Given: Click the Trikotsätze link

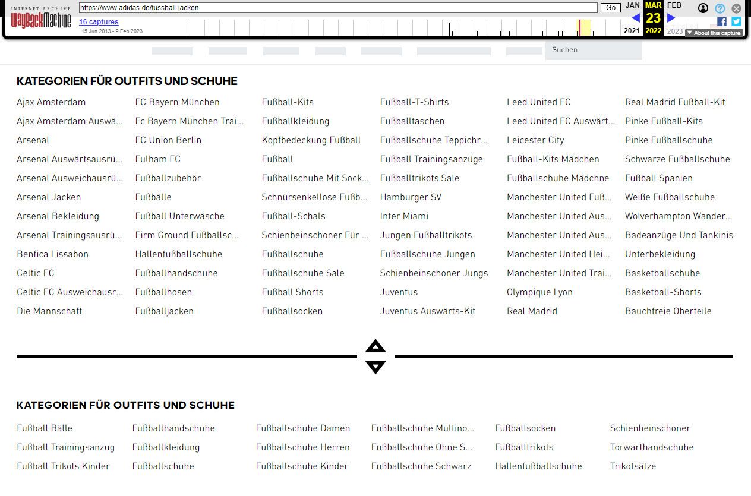Looking at the screenshot, I should click(x=633, y=466).
